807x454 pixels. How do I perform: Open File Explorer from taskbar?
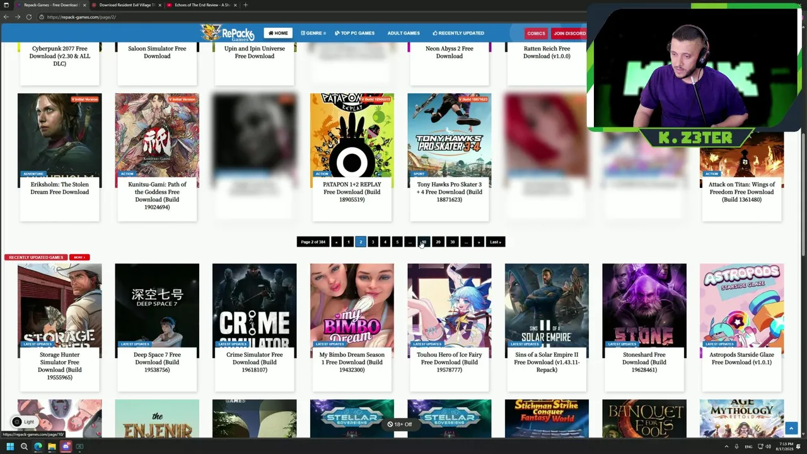(x=52, y=446)
